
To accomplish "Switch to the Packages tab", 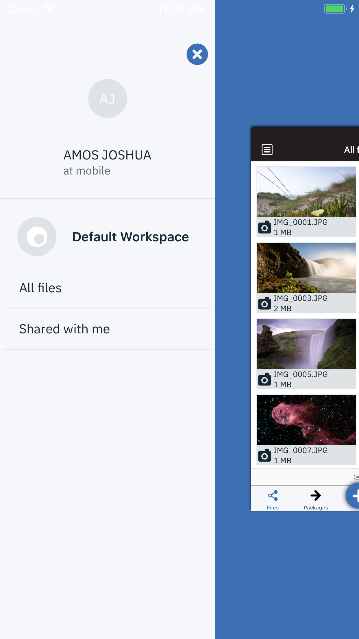I will tap(316, 499).
